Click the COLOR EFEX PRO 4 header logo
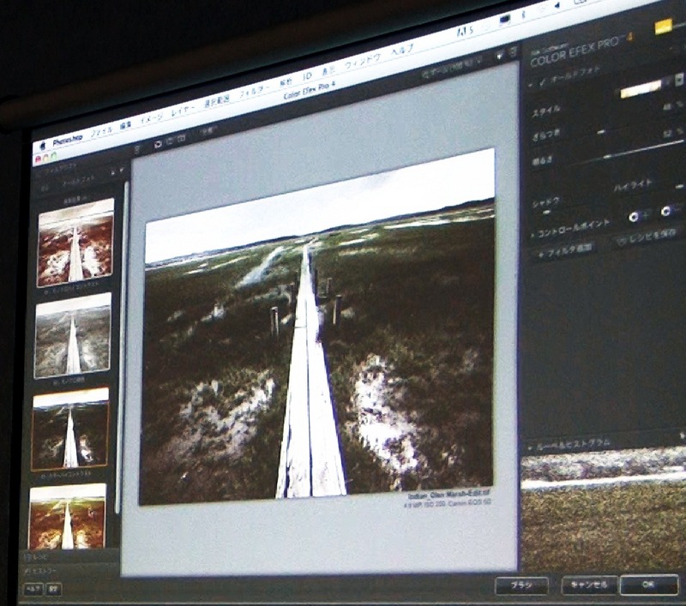Viewport: 686px width, 606px height. pos(581,51)
